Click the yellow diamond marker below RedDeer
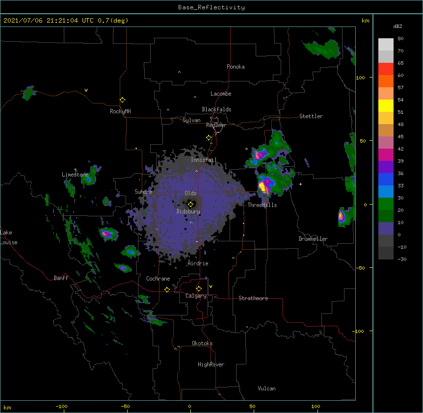 point(209,138)
